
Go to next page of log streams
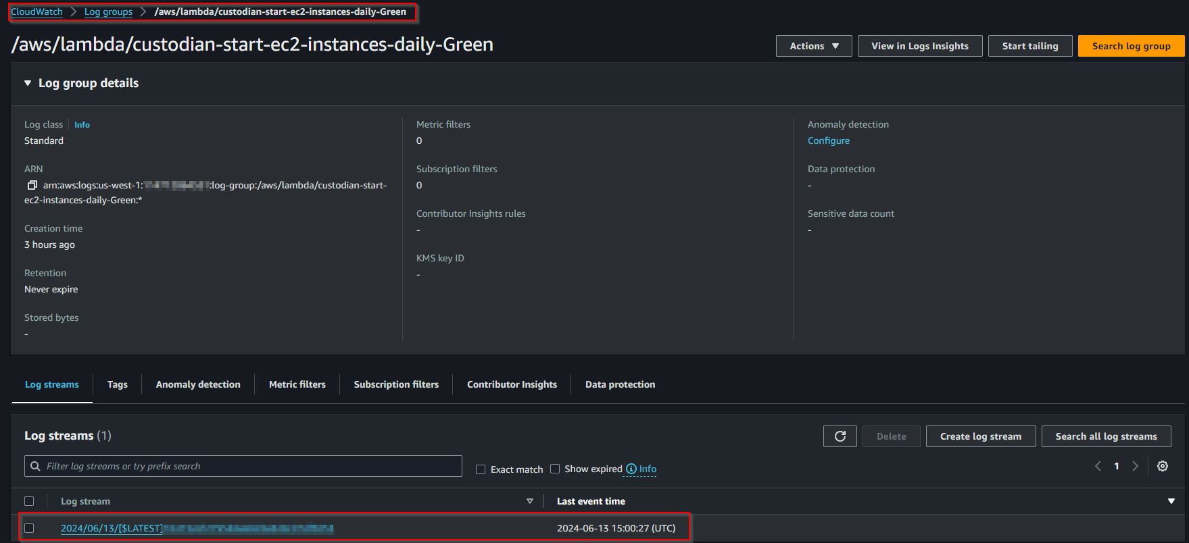pos(1136,466)
